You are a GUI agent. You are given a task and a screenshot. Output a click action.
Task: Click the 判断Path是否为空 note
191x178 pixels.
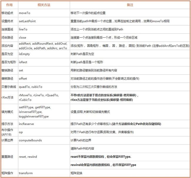(82, 54)
